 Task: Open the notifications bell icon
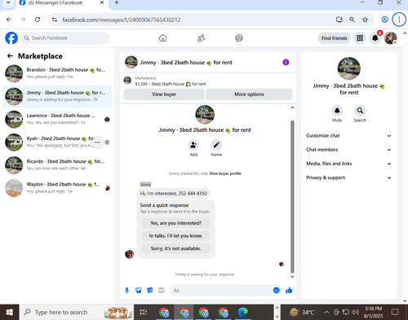[375, 38]
